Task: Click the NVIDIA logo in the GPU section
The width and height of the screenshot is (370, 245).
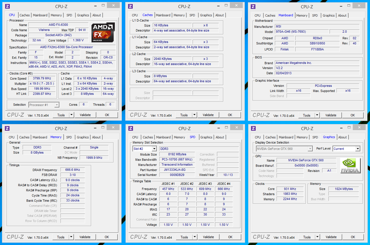Action: [350, 166]
